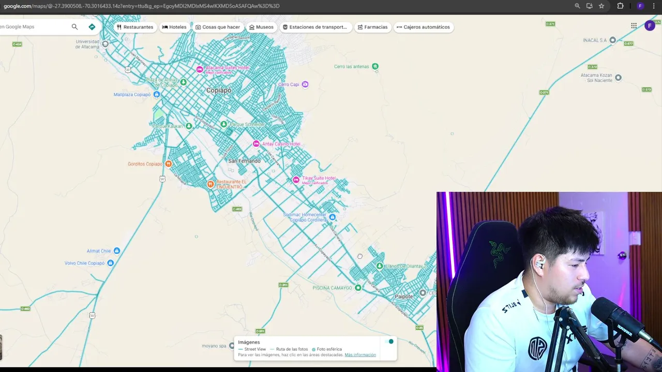Viewport: 662px width, 372px height.
Task: Click the Mallplaza Copiapó shopping pin
Action: tap(157, 95)
